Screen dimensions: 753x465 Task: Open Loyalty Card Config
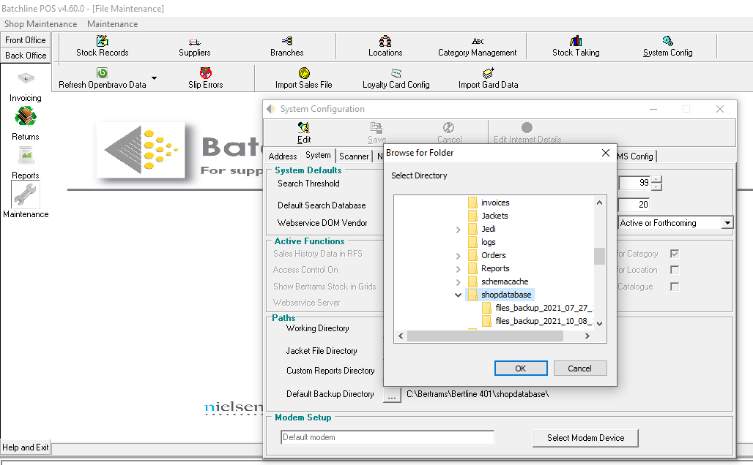point(396,79)
